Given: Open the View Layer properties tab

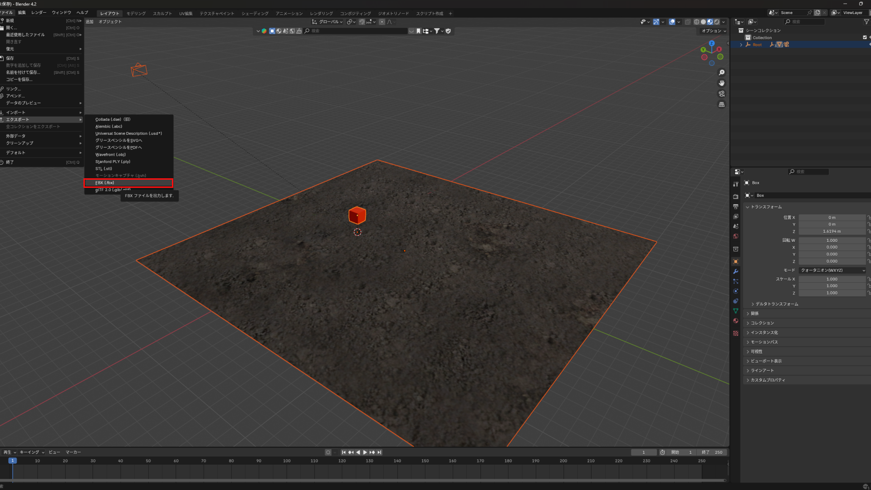Looking at the screenshot, I should (x=735, y=216).
